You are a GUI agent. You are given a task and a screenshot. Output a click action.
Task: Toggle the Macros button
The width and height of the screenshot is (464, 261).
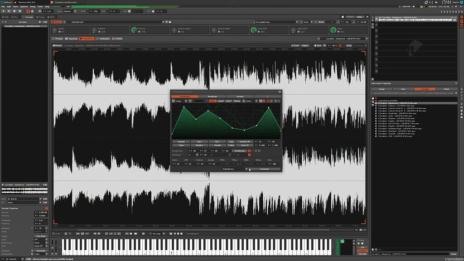click(57, 22)
